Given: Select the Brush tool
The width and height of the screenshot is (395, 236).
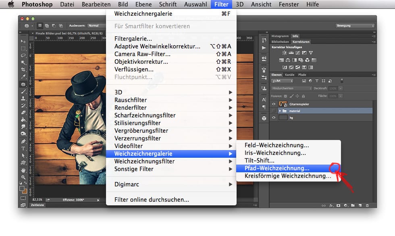Looking at the screenshot, I should (23, 91).
